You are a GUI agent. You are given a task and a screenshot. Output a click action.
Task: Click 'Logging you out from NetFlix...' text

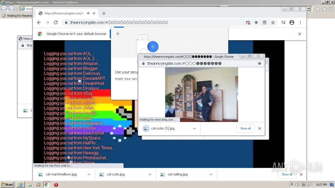(71, 143)
